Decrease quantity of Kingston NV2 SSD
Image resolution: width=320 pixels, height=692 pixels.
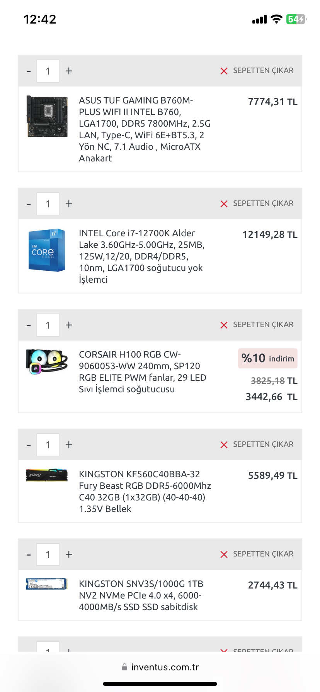pos(29,555)
